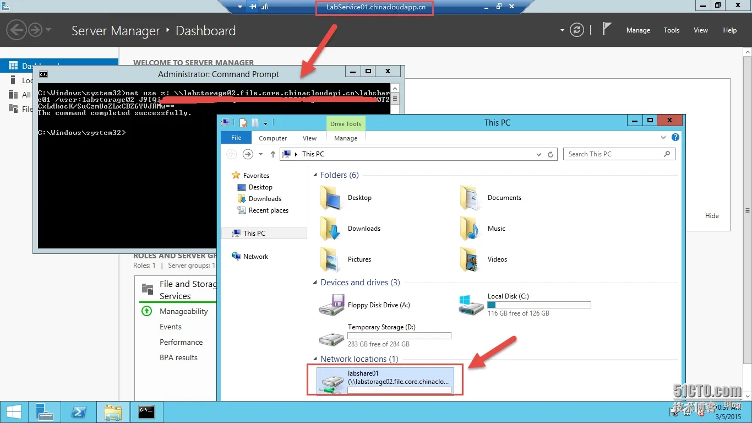
Task: Open PowerShell from the taskbar
Action: tap(78, 412)
